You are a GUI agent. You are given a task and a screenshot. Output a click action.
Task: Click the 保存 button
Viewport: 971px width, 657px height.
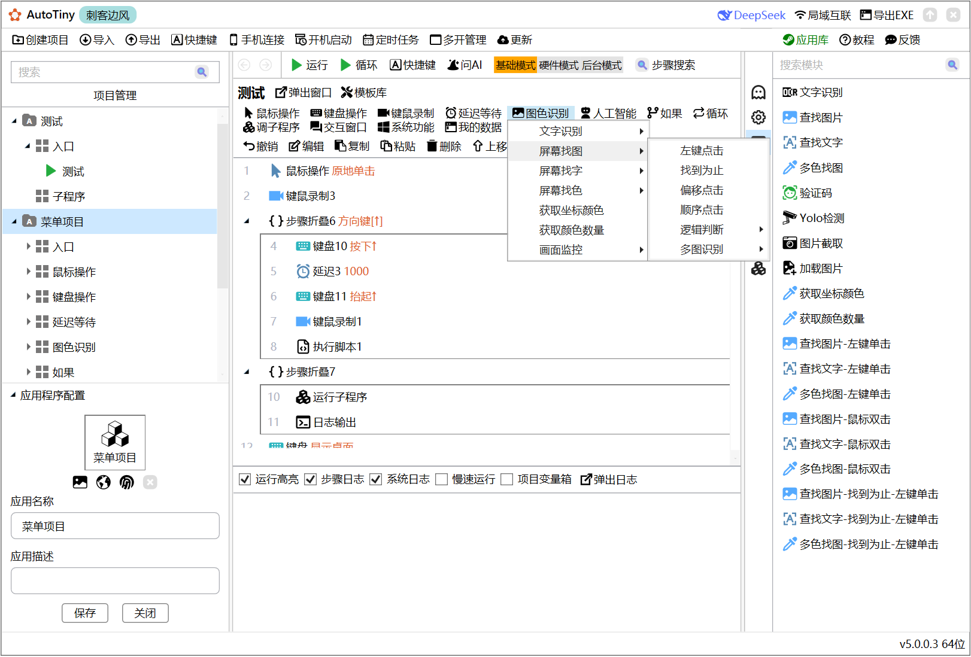85,613
